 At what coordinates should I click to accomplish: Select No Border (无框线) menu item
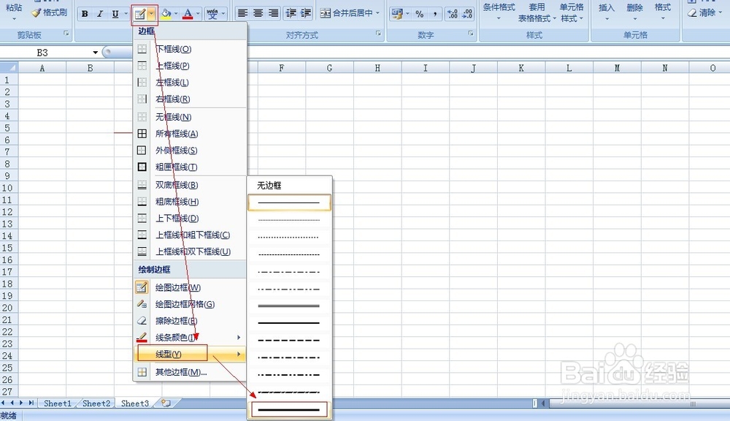[x=190, y=117]
